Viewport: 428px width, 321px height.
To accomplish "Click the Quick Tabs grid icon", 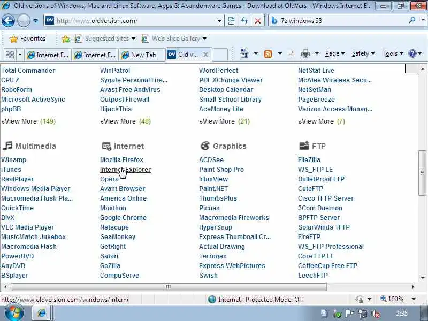I will pos(10,55).
